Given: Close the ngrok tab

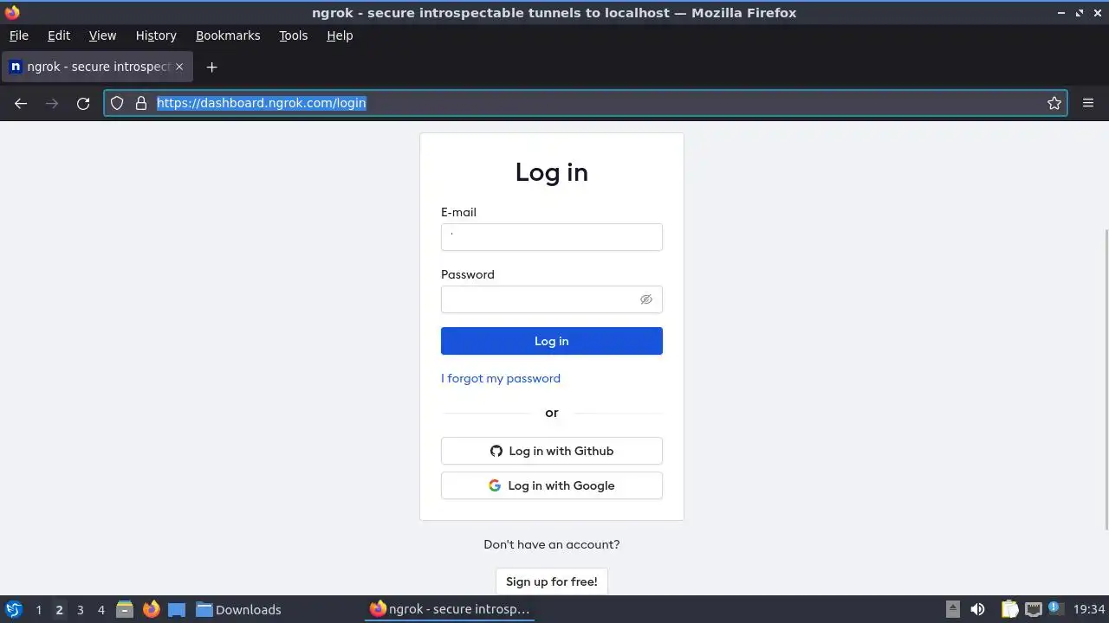Looking at the screenshot, I should tap(179, 67).
